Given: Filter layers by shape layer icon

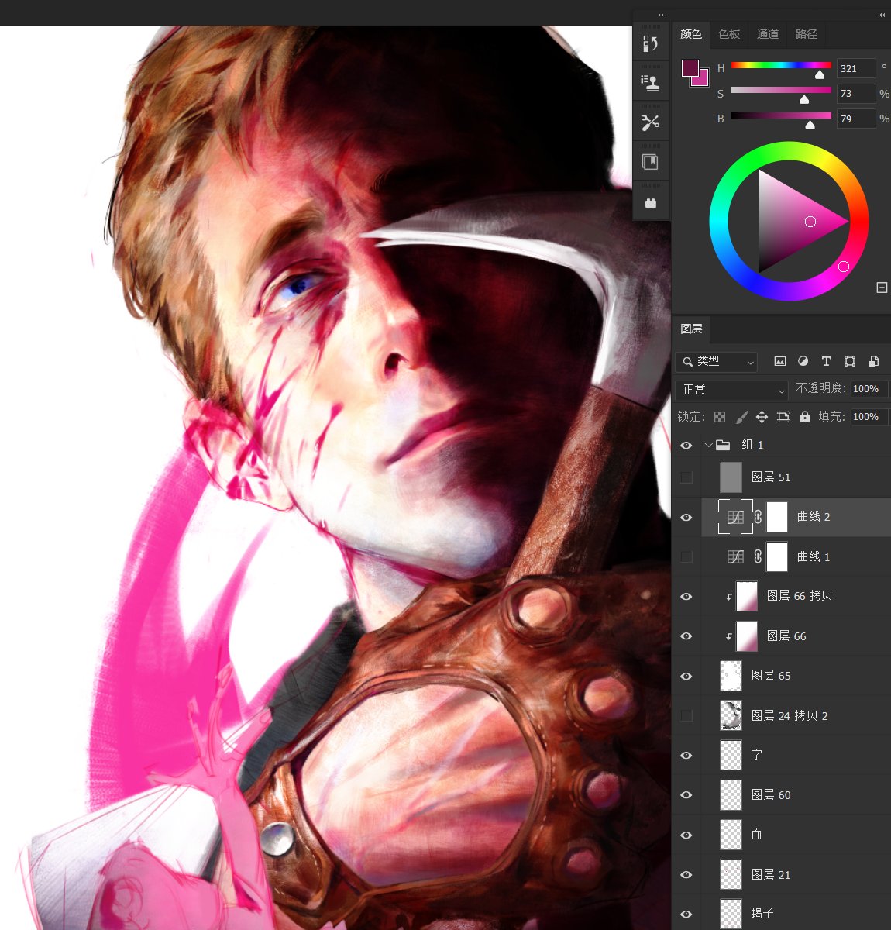Looking at the screenshot, I should (x=850, y=361).
